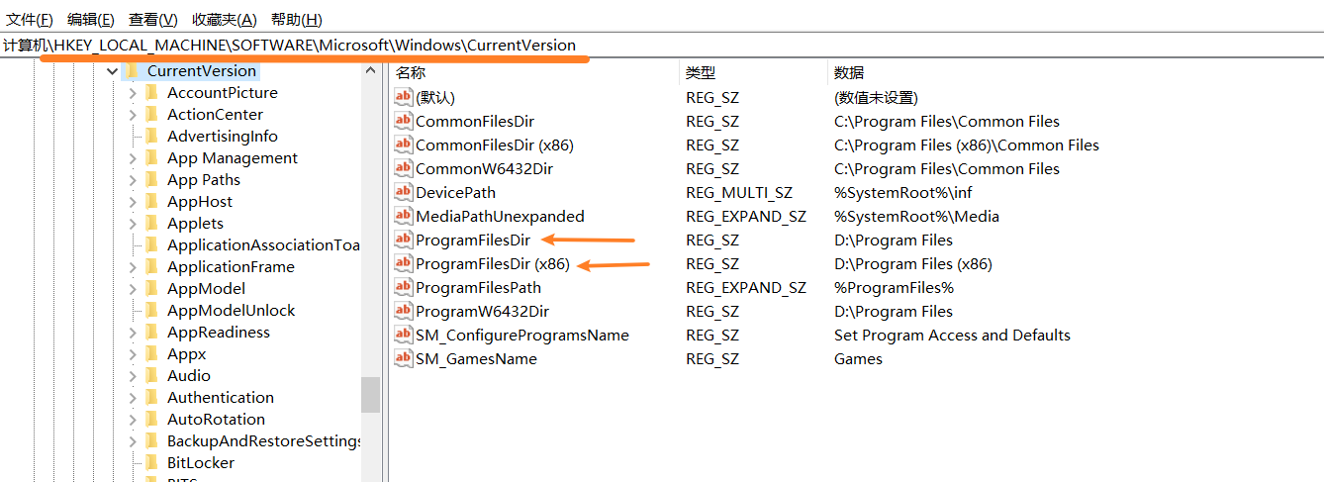Select the ProgramW6432Dir value name
This screenshot has height=482, width=1324.
click(x=482, y=311)
